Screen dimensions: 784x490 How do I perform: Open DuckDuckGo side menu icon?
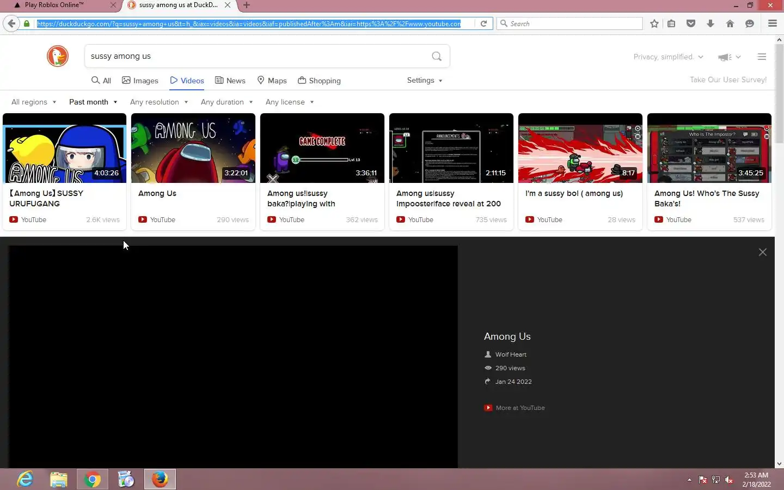(x=762, y=57)
